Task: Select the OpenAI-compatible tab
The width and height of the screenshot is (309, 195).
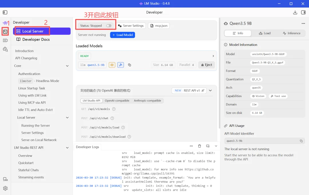Action: [117, 101]
